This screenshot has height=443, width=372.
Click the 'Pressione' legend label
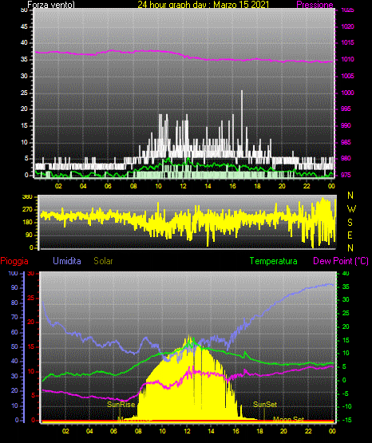click(315, 5)
